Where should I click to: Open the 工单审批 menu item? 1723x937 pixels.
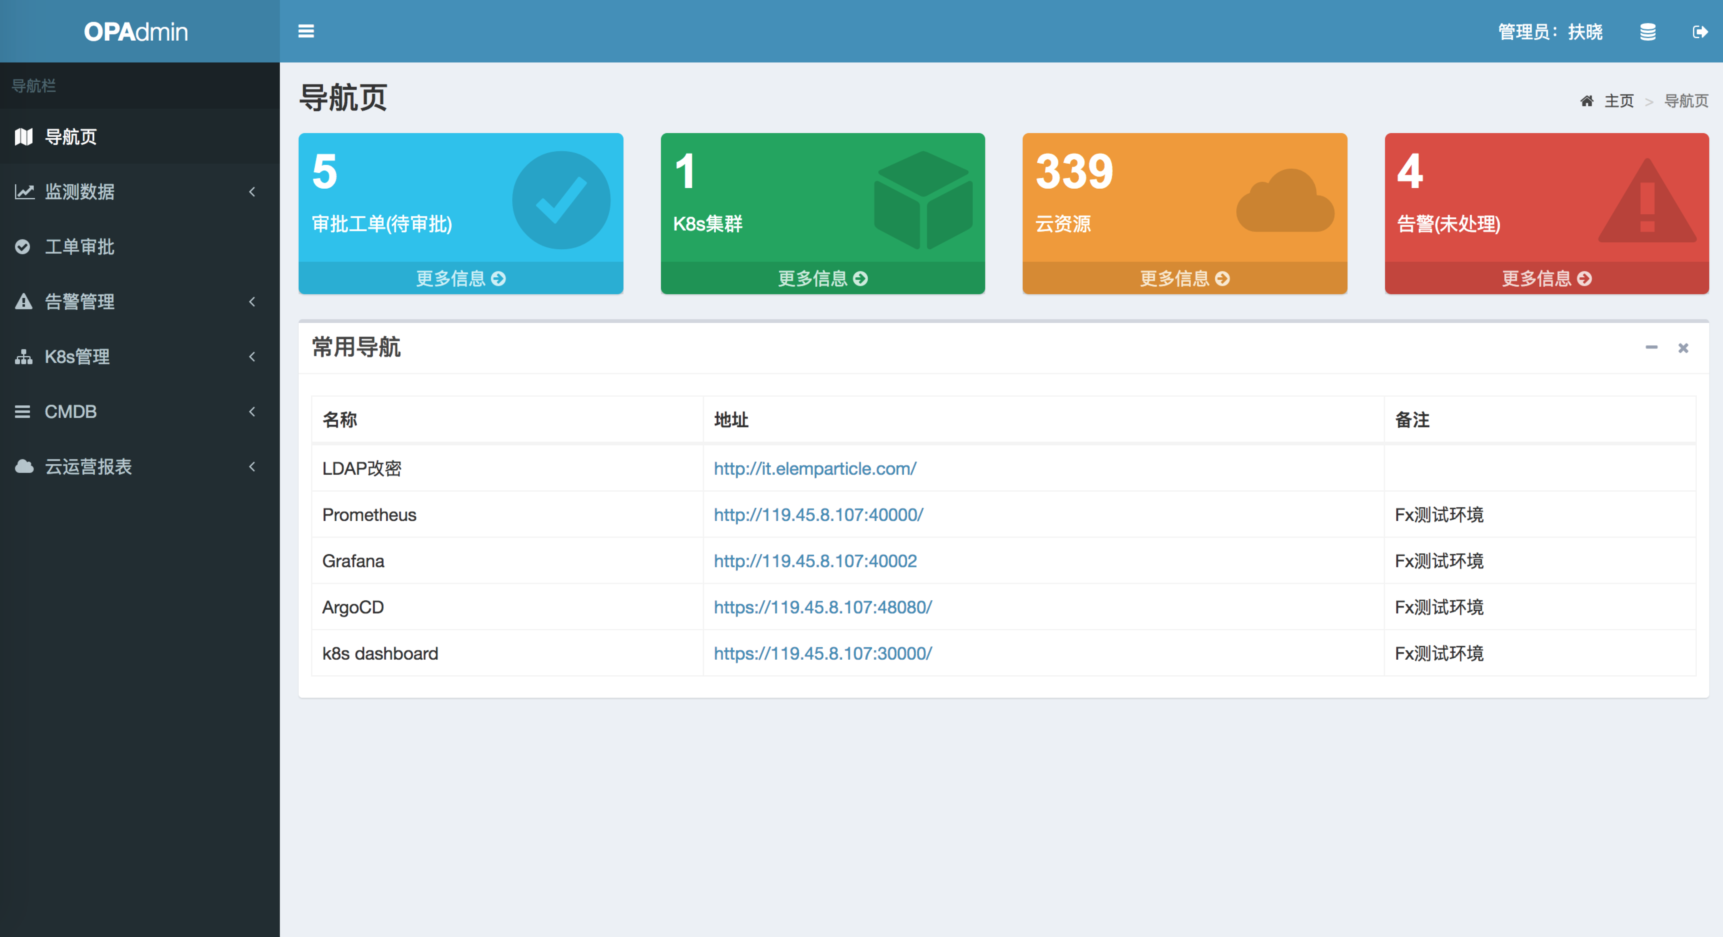pyautogui.click(x=80, y=247)
